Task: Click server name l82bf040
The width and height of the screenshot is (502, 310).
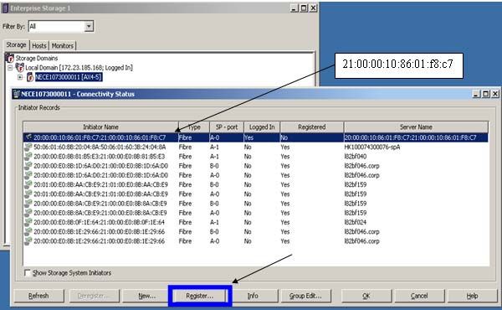Action: (x=356, y=157)
